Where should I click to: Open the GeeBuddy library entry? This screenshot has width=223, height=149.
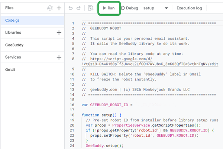33,45
